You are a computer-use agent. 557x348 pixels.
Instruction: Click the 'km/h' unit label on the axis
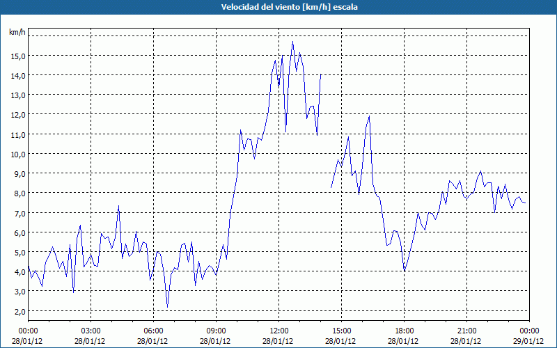[x=17, y=33]
